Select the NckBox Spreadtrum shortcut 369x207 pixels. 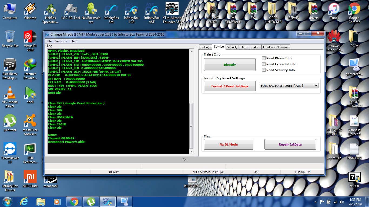pos(50,13)
